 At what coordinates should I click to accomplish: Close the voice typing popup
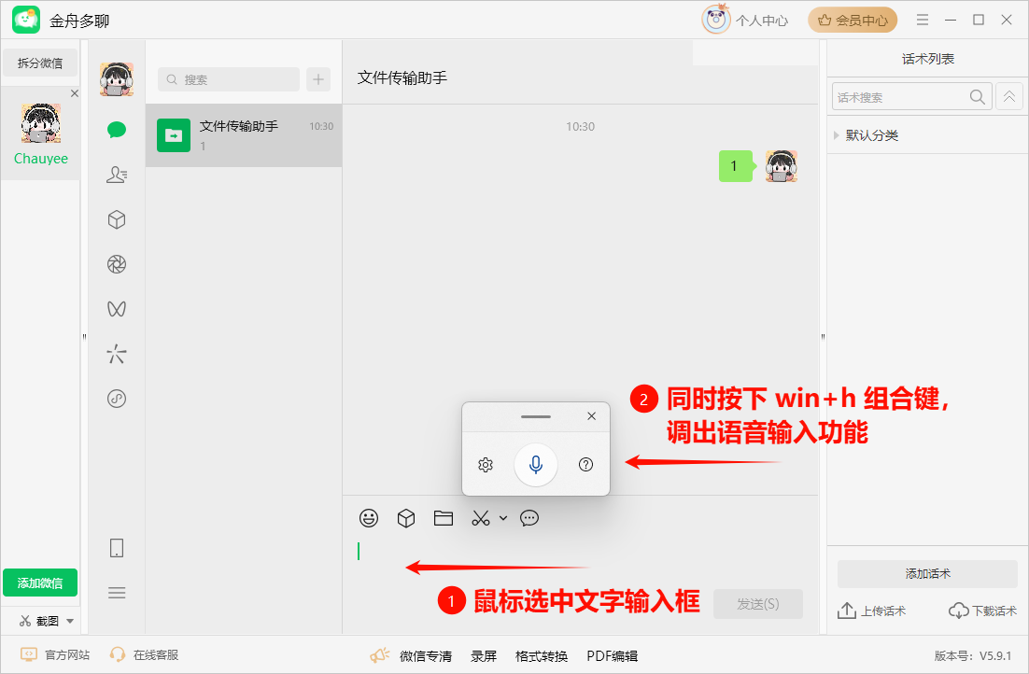pos(591,416)
